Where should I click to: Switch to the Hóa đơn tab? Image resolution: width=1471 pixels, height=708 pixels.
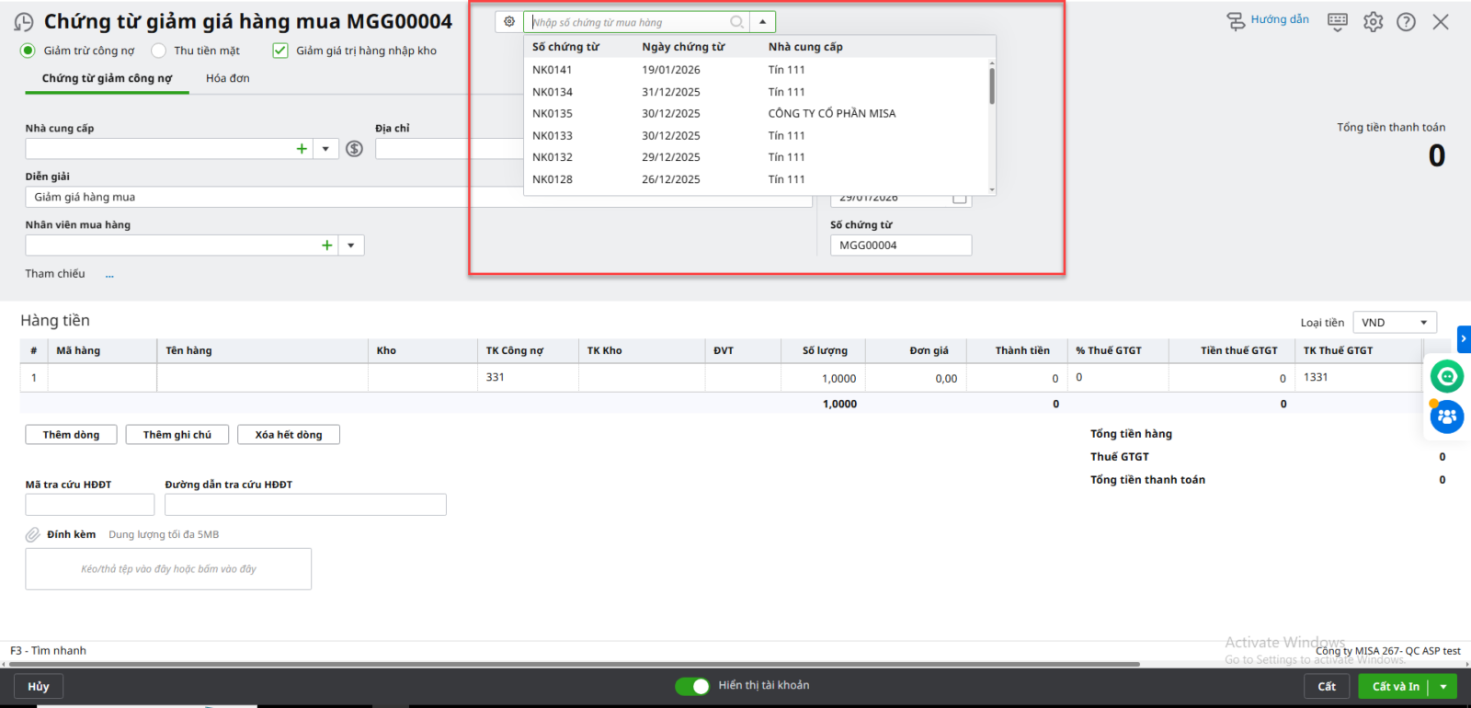coord(227,78)
